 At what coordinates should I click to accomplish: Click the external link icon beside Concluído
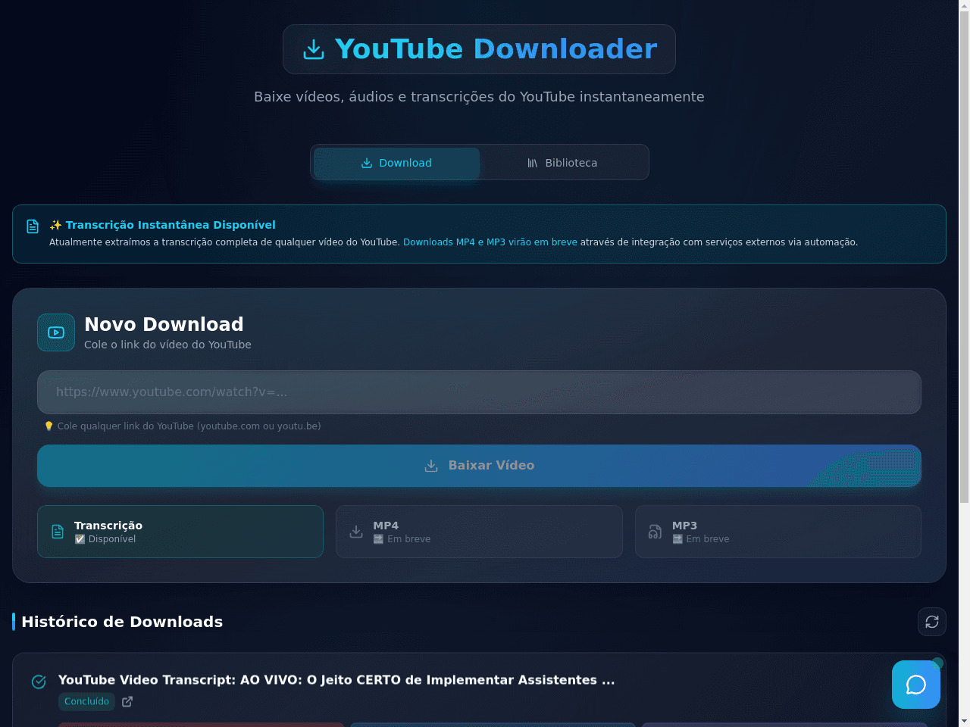point(127,701)
